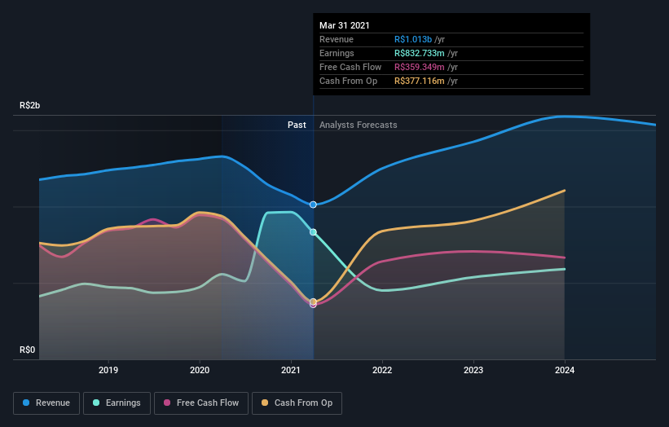Click the Analysts Forecasts label
Screen dimensions: 669x427
click(359, 125)
